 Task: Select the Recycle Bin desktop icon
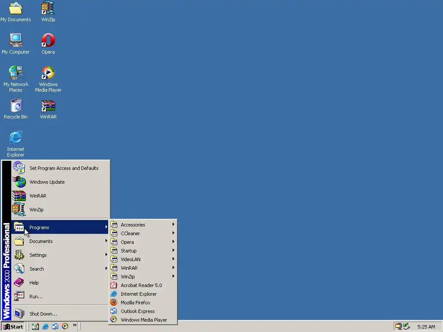tap(16, 109)
